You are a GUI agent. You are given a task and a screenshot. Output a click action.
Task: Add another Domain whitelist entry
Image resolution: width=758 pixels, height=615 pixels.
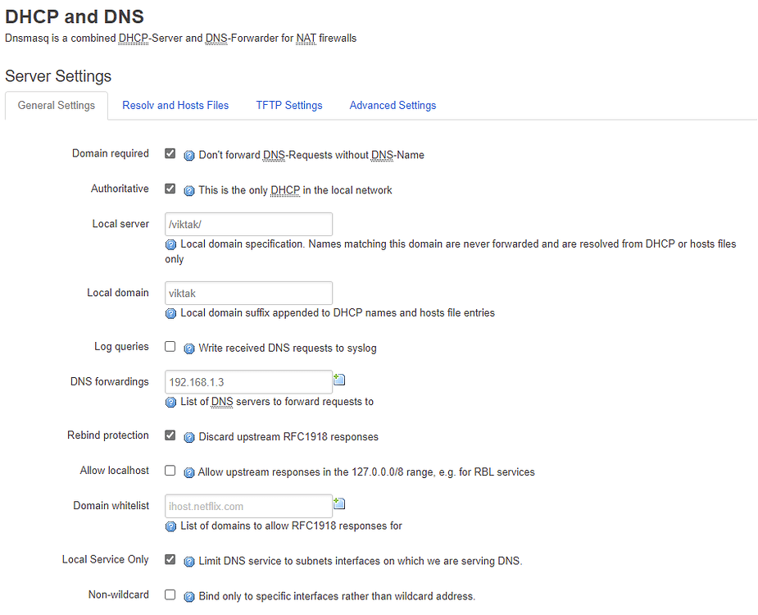(339, 503)
